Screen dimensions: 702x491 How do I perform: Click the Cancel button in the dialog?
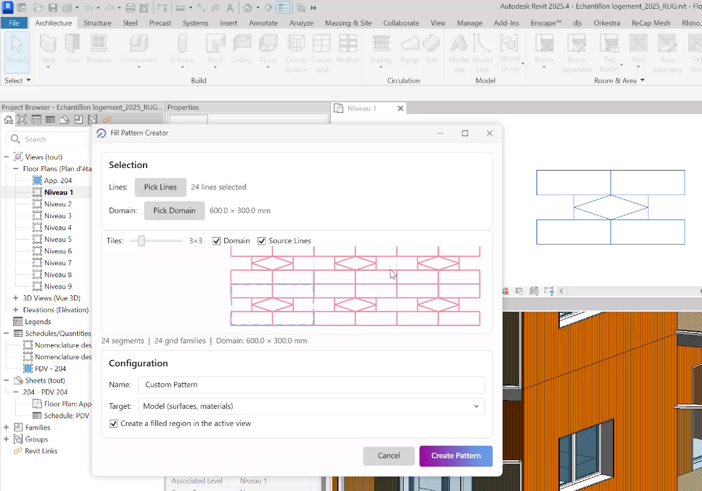coord(389,456)
